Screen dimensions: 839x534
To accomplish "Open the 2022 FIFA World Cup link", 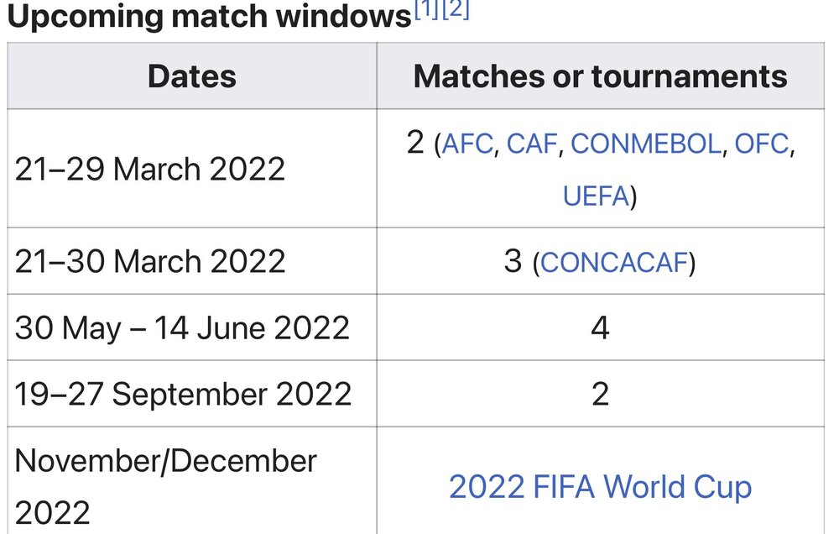I will point(600,487).
